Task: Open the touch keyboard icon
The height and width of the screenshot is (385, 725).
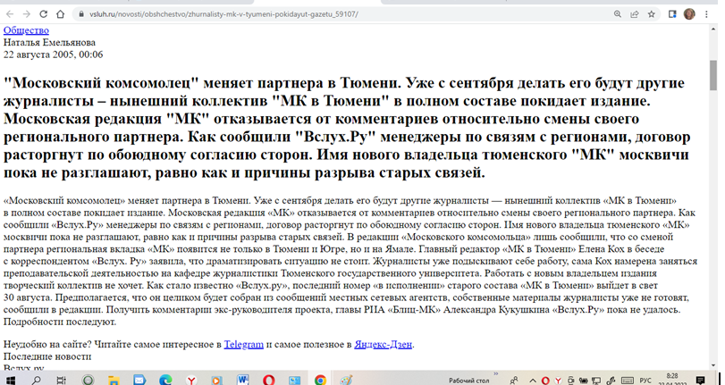Action: pyautogui.click(x=628, y=381)
